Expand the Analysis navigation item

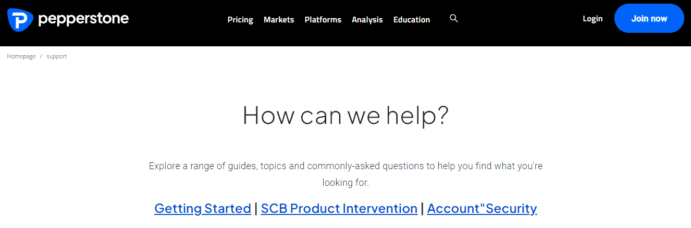[x=367, y=20]
